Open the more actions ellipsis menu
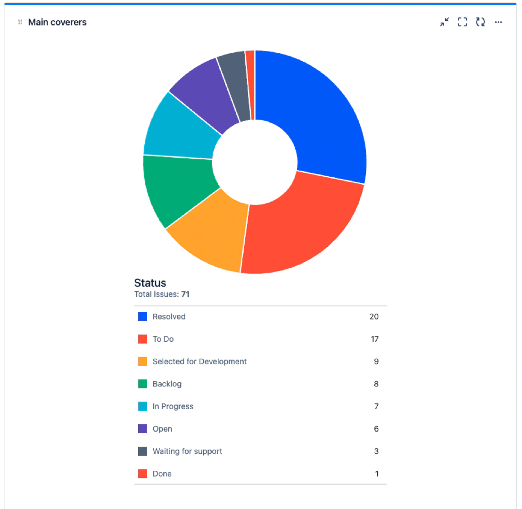 [498, 22]
